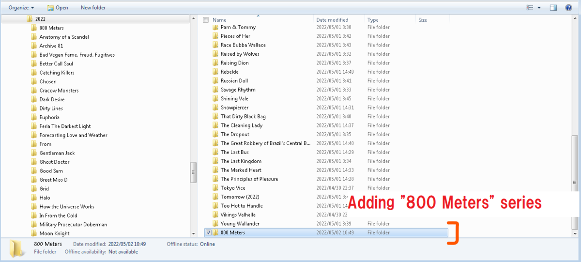Select Too Hot to Handle folder
The width and height of the screenshot is (581, 262).
[242, 206]
